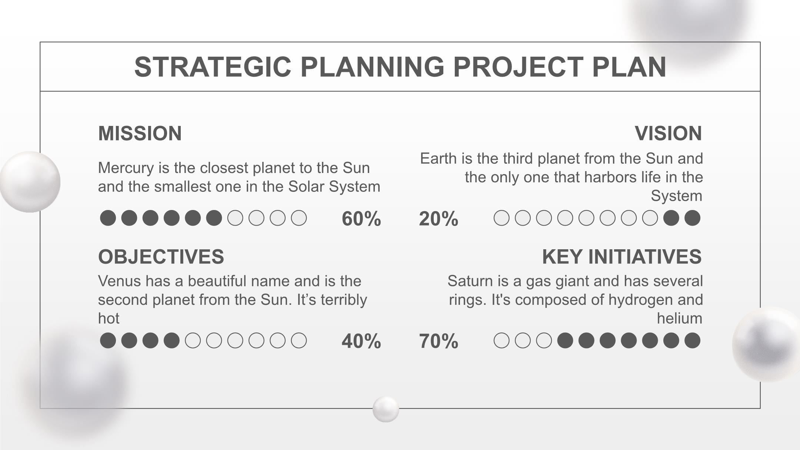Click the first filled dot in Mission progress
The height and width of the screenshot is (450, 800).
point(108,218)
